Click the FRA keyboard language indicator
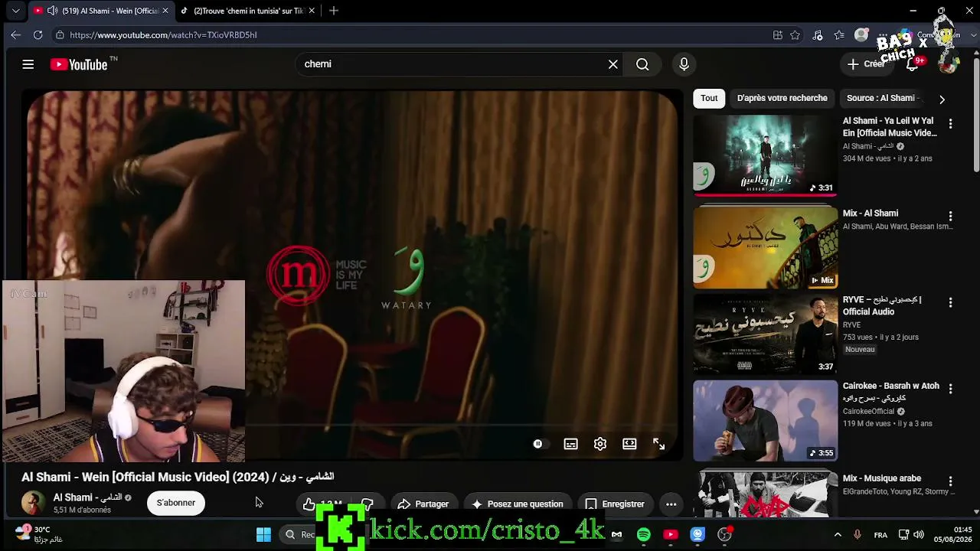Viewport: 980px width, 551px height. coord(880,535)
